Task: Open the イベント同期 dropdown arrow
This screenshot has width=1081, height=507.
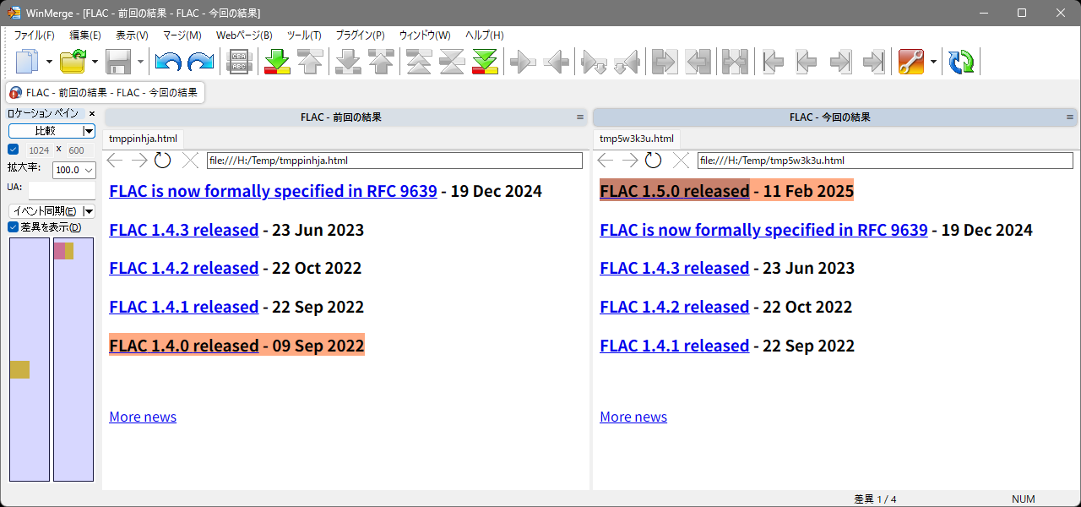Action: (x=89, y=211)
